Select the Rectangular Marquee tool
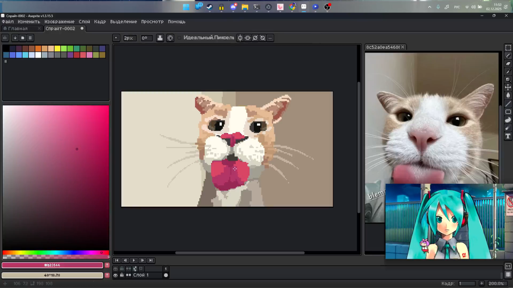This screenshot has height=288, width=513. tap(508, 48)
